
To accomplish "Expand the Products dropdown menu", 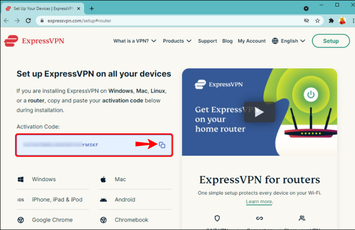I will pos(177,41).
